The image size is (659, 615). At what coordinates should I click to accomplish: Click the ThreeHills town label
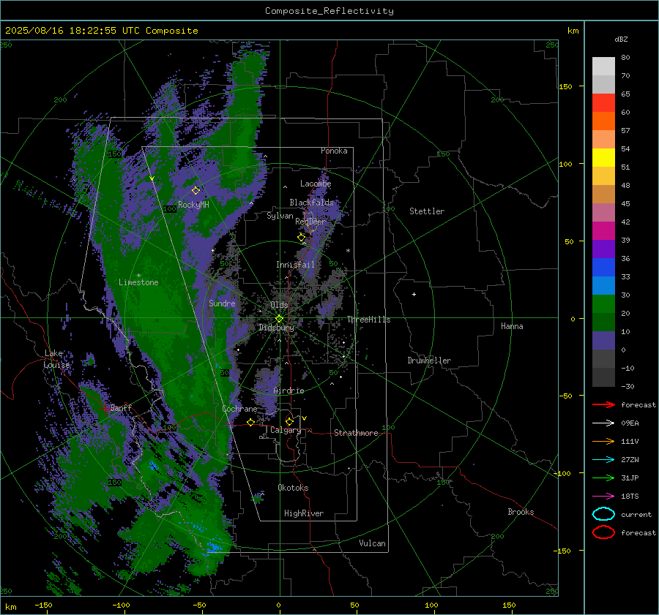pos(368,320)
